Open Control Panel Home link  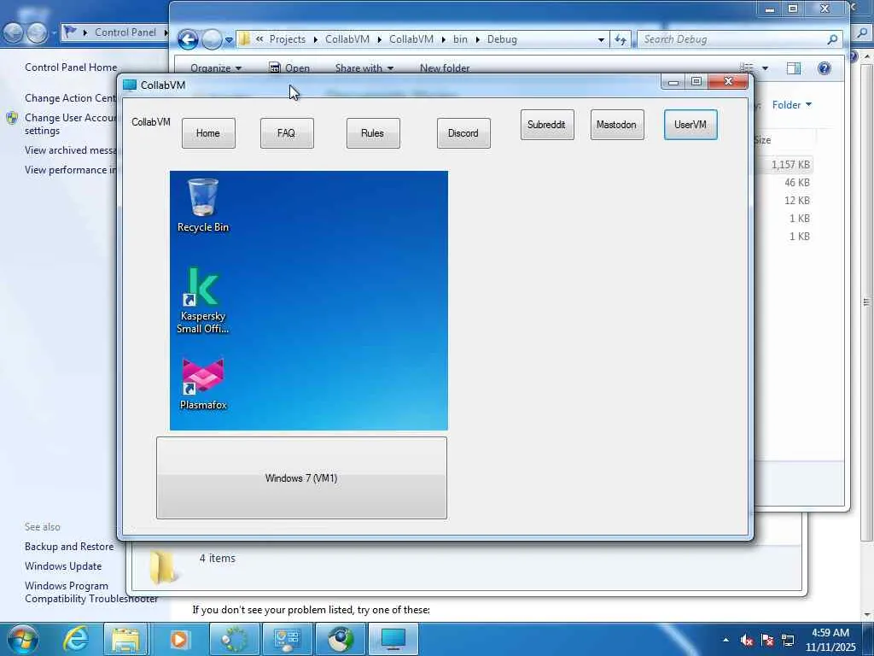click(x=71, y=67)
